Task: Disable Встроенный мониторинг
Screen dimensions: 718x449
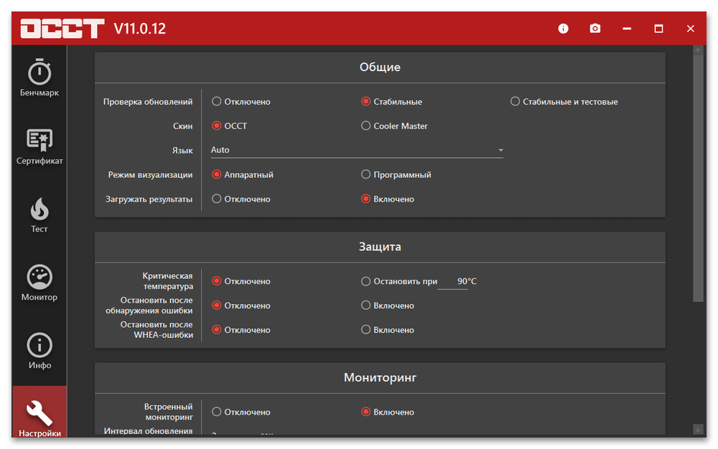Action: point(216,412)
